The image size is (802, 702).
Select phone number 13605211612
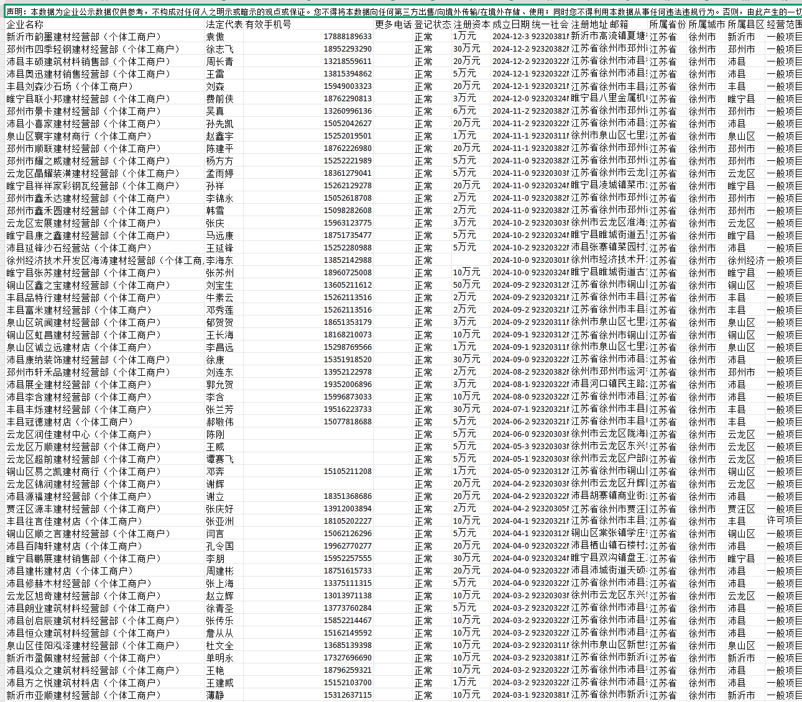point(347,285)
